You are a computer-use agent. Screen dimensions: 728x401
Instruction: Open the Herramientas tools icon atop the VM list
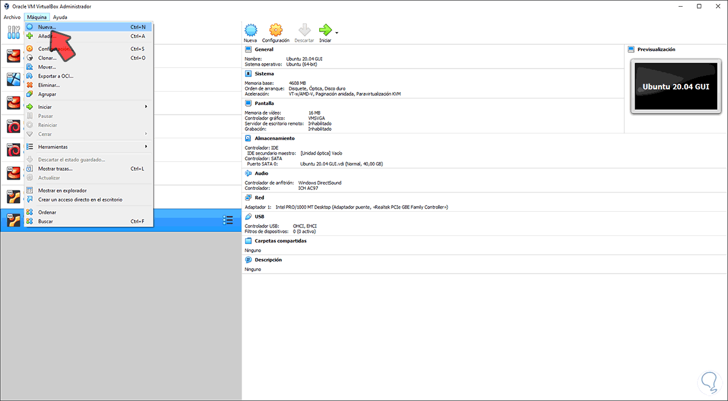(x=13, y=33)
